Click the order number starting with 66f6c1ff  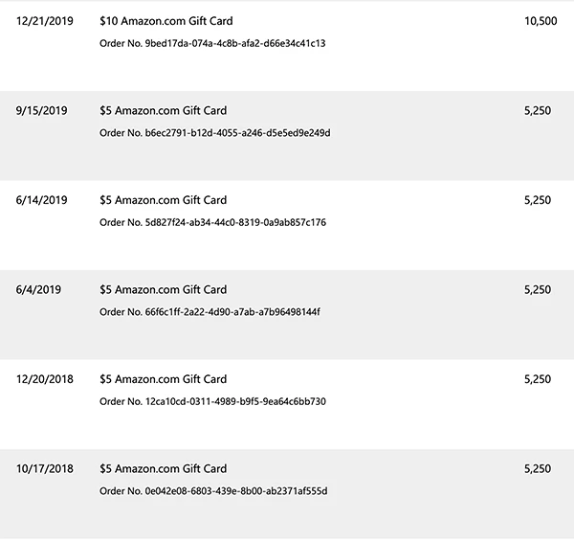click(210, 312)
